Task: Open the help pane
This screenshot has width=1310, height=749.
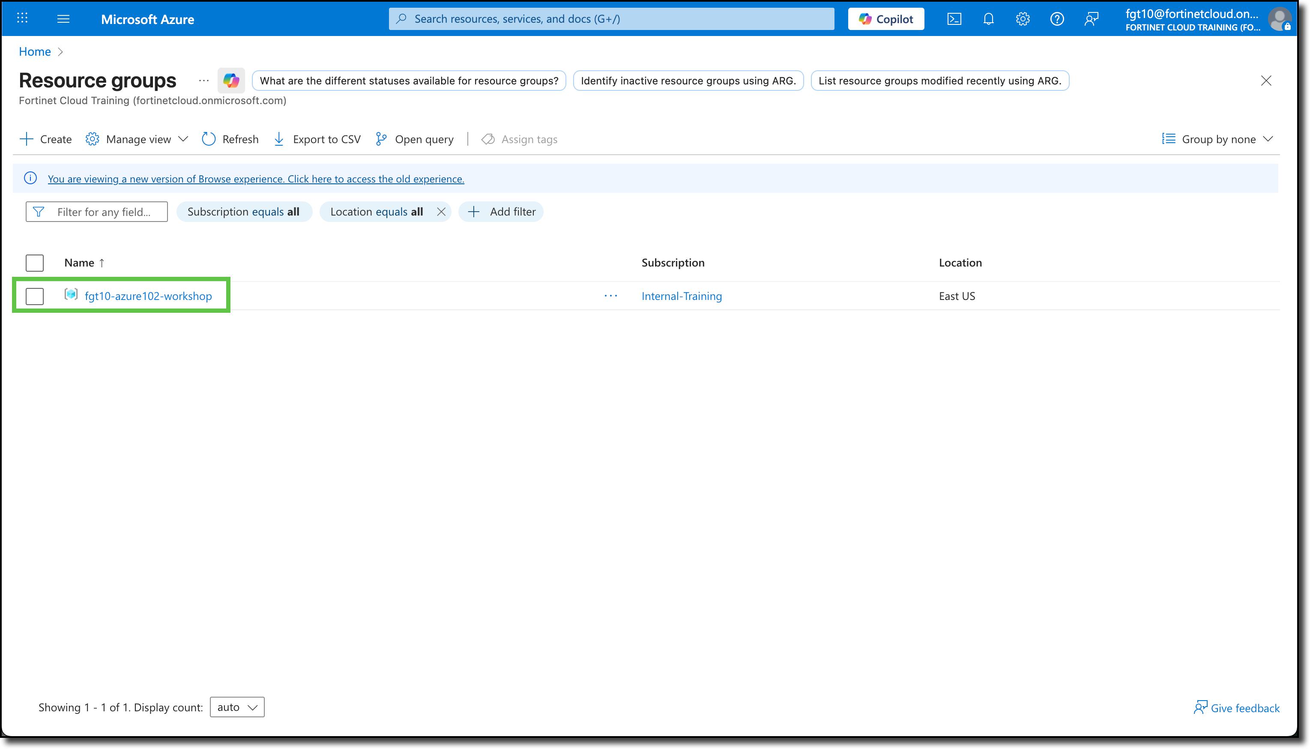Action: click(1057, 18)
